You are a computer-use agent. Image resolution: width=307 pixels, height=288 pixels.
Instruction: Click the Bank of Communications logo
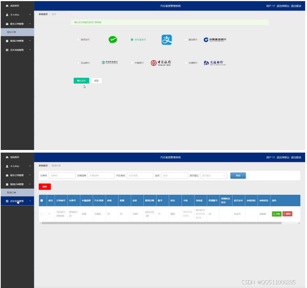[215, 63]
